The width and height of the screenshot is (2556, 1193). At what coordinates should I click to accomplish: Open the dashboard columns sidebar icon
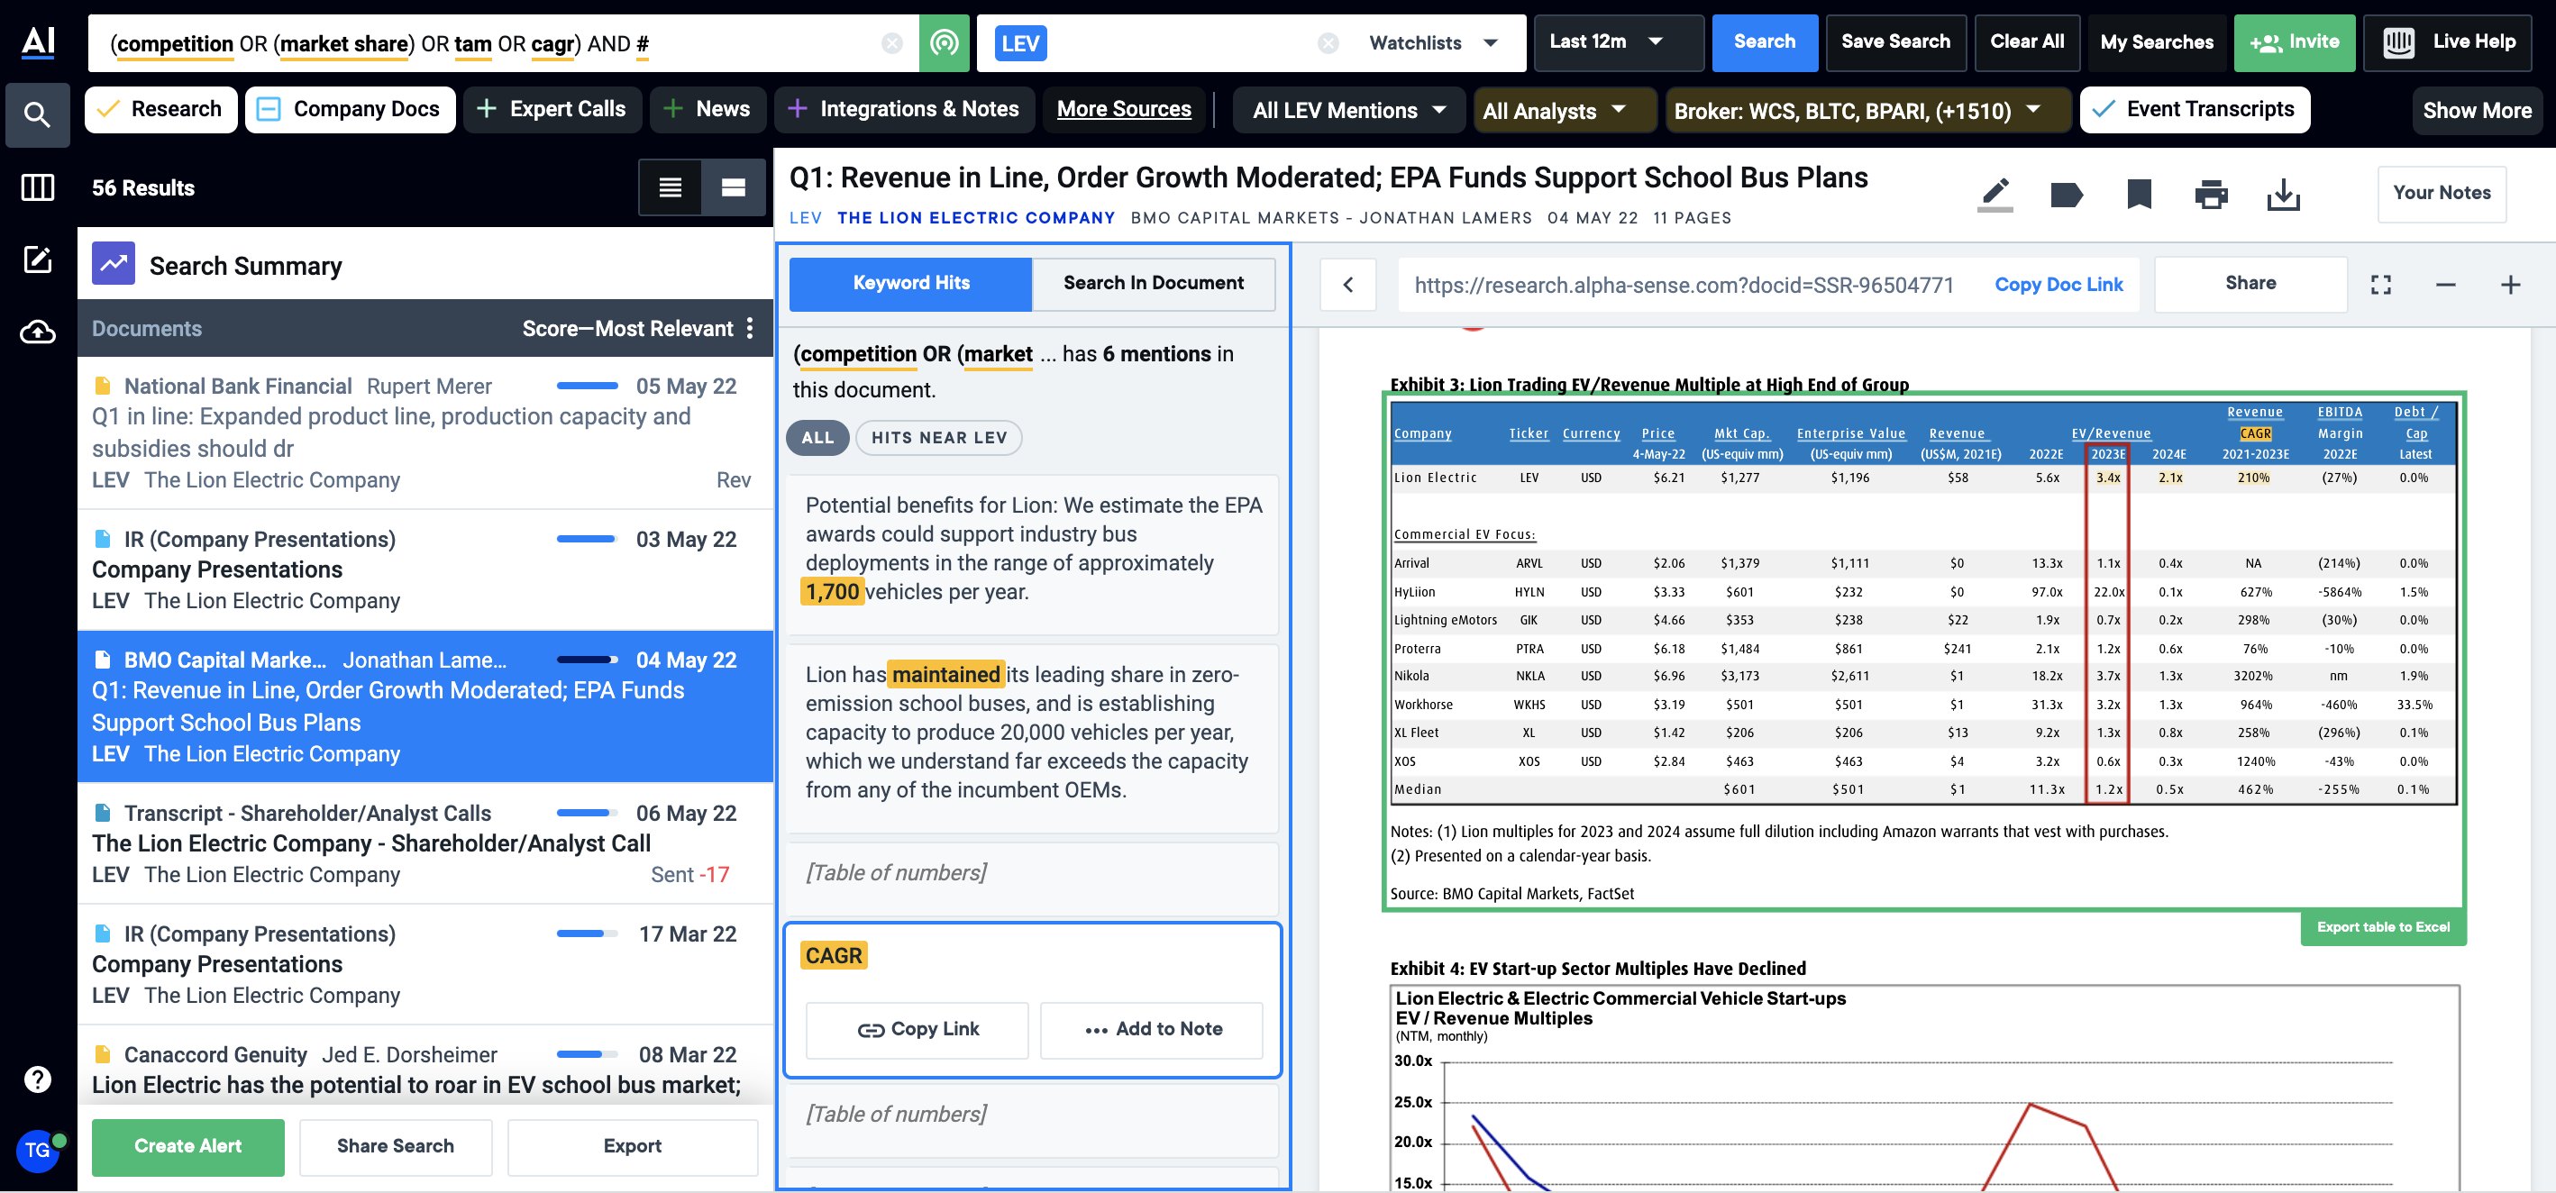point(38,187)
